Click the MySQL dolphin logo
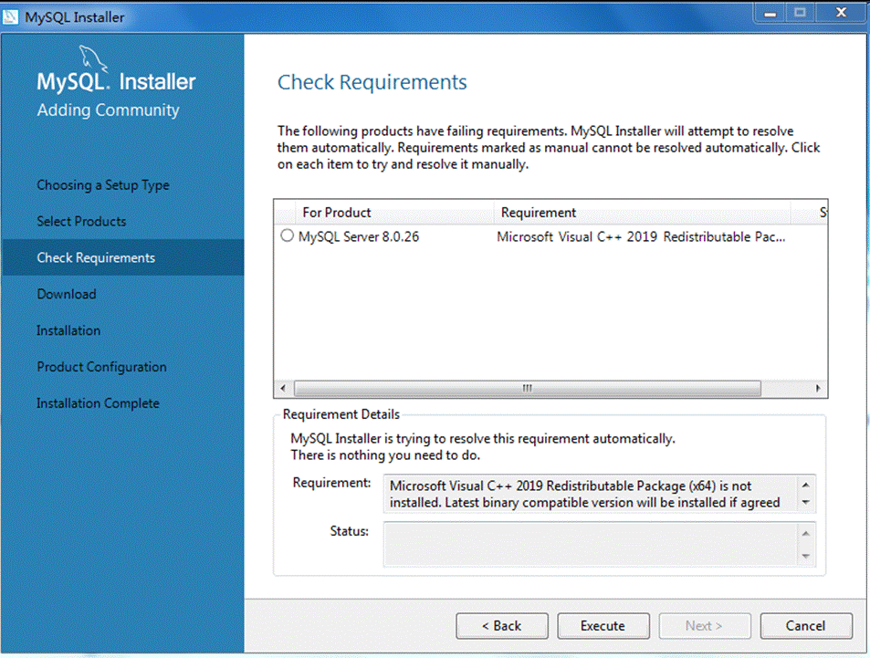 92,58
